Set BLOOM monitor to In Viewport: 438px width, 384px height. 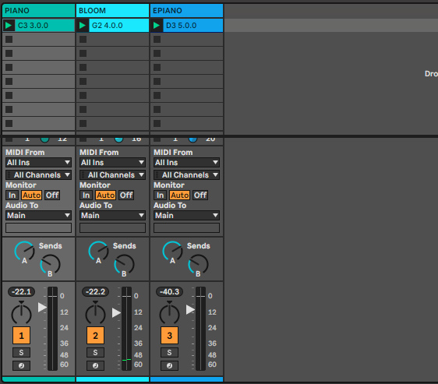(86, 195)
